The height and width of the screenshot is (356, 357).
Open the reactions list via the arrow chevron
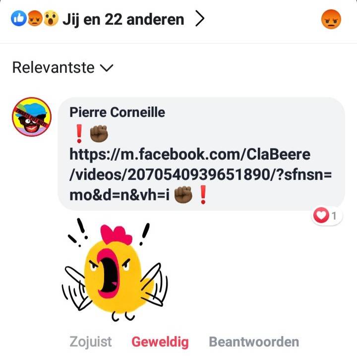[x=200, y=19]
